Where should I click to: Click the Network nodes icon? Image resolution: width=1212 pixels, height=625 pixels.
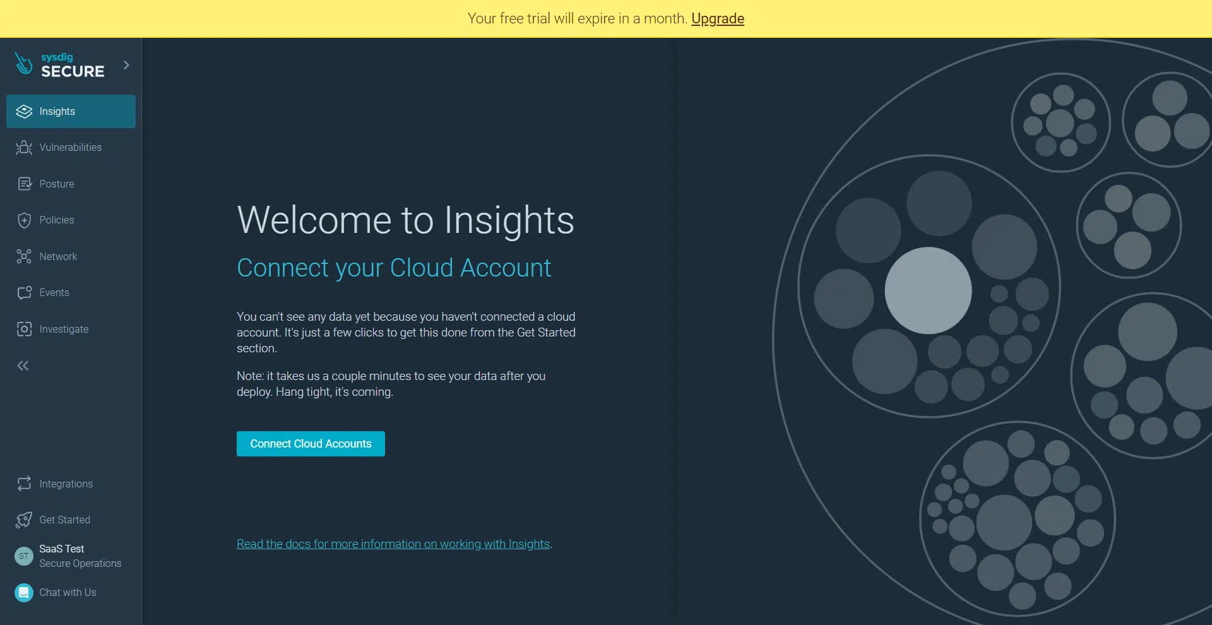point(24,256)
